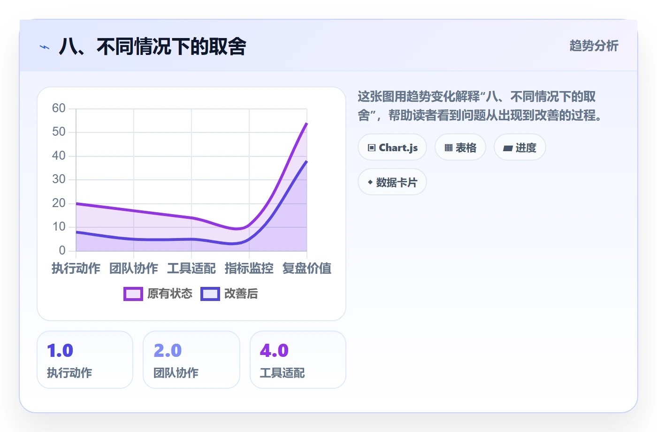This screenshot has height=432, width=657.
Task: Click the 40 y-axis value
Action: [59, 156]
